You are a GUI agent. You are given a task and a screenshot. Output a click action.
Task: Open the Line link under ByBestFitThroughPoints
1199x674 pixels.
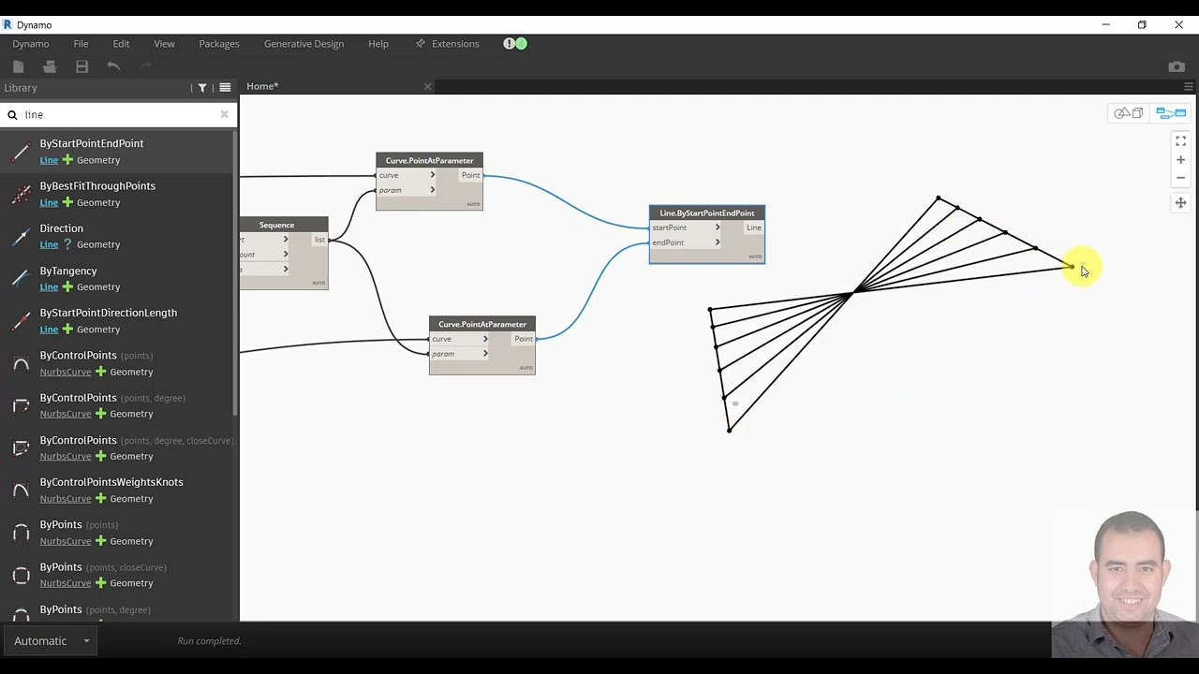click(x=49, y=202)
